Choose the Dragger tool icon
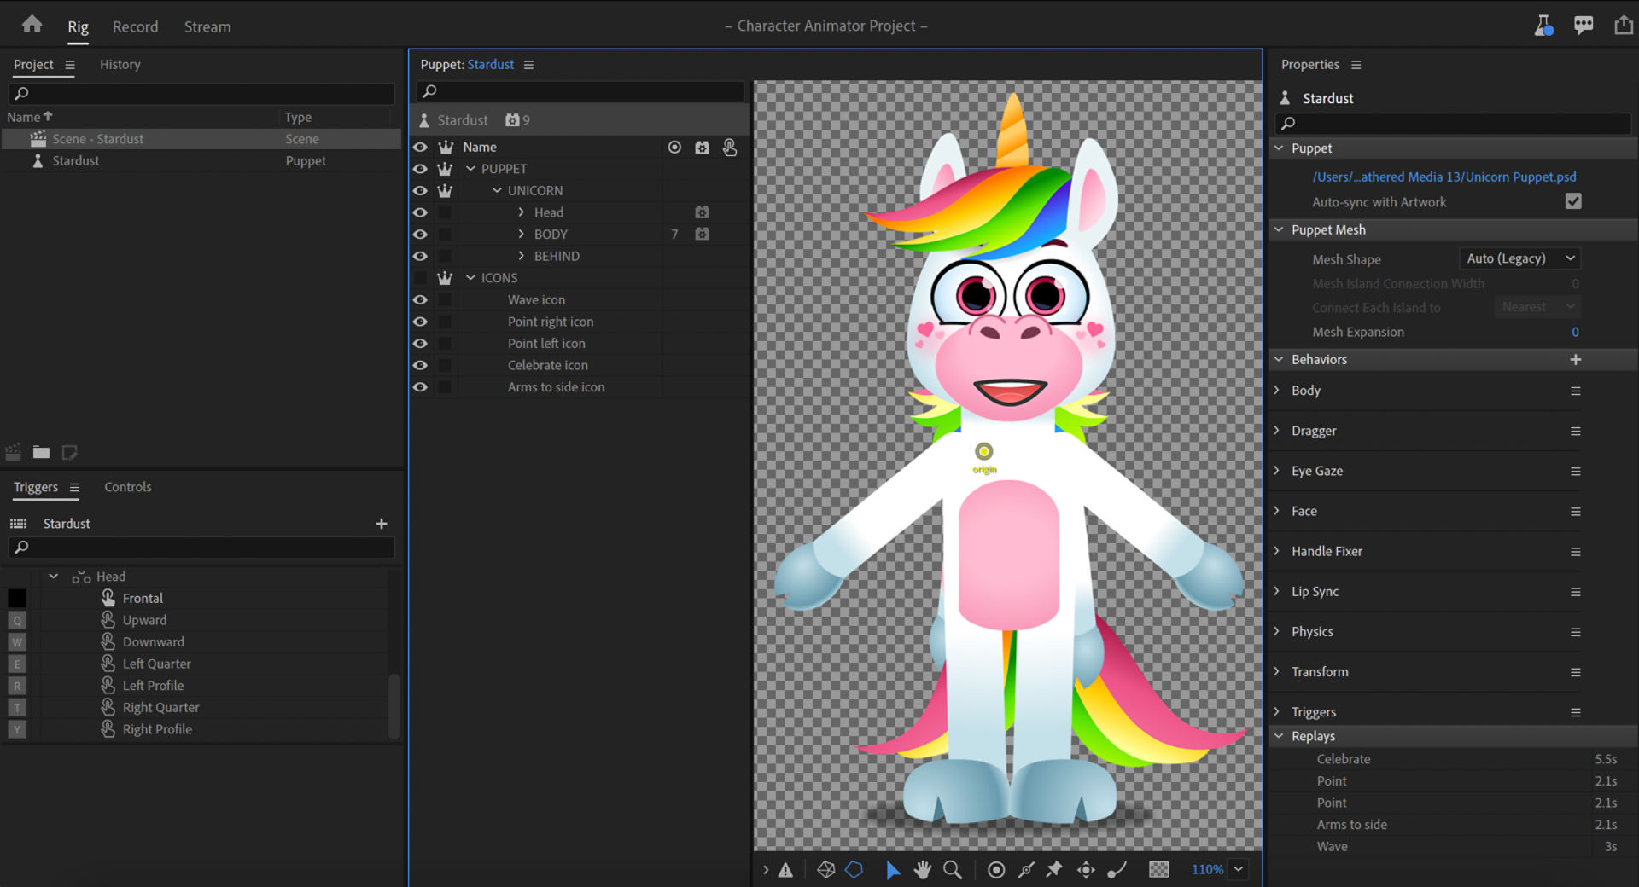The width and height of the screenshot is (1639, 887). [1086, 869]
